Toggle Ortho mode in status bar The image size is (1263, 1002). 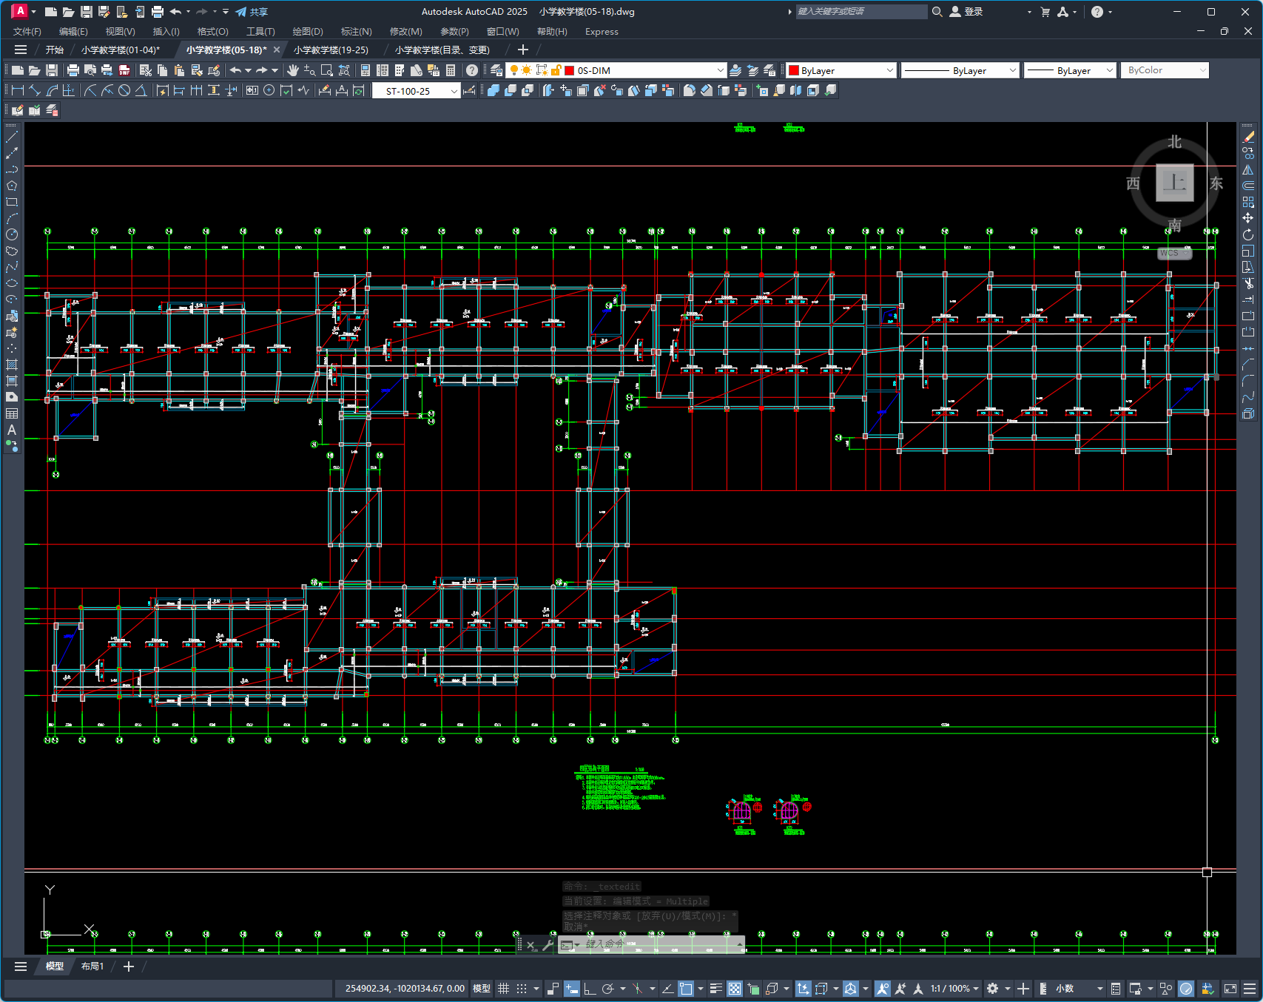pos(590,989)
